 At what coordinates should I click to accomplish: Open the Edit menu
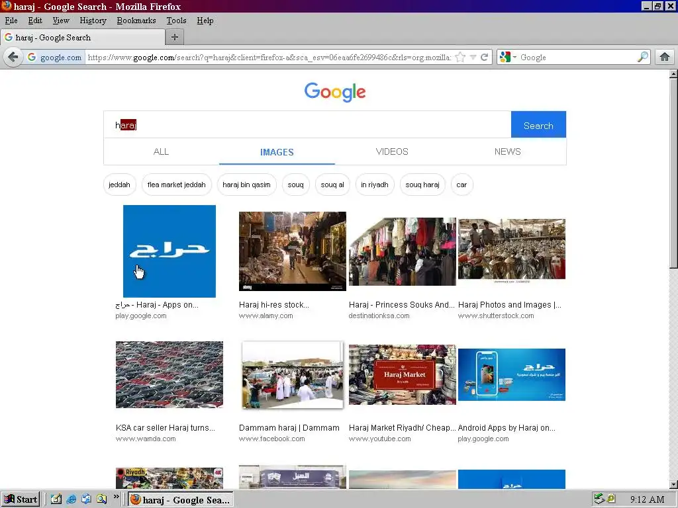(x=35, y=21)
